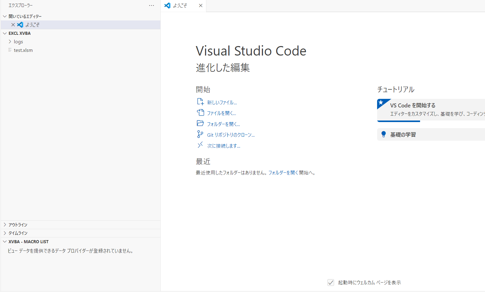The width and height of the screenshot is (485, 292).
Task: Click the macro list message about データ プロバイダー
Action: point(70,251)
